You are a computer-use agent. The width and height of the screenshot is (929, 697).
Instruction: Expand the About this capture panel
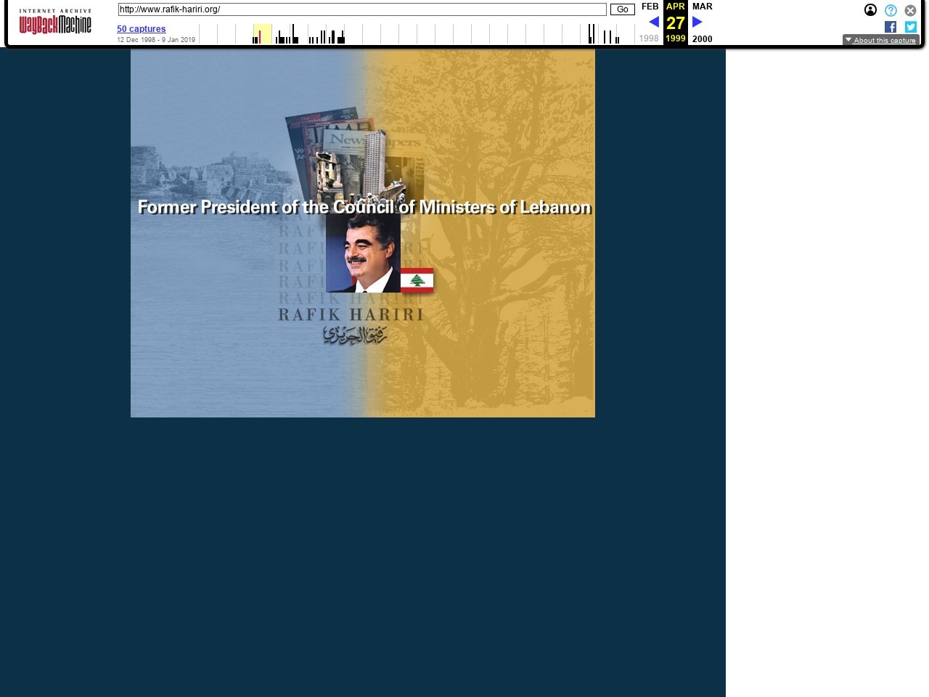880,41
